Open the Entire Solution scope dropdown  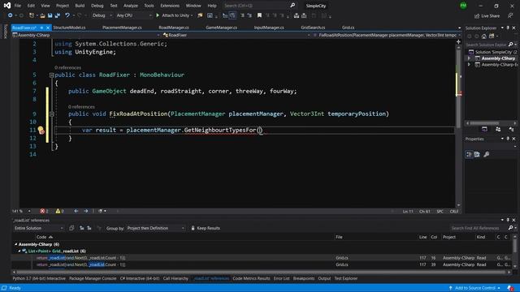[38, 228]
